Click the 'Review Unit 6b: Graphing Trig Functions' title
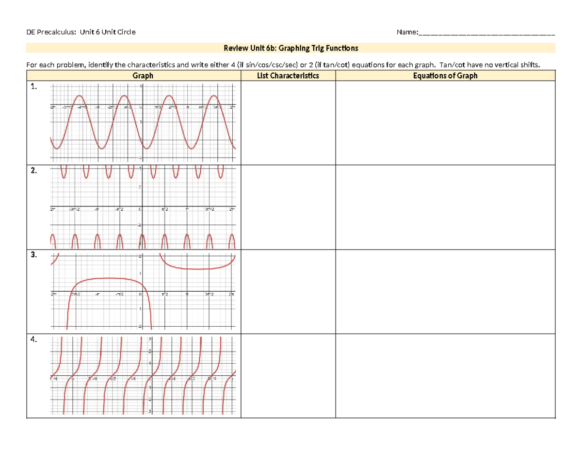This screenshot has width=582, height=450. pyautogui.click(x=291, y=48)
